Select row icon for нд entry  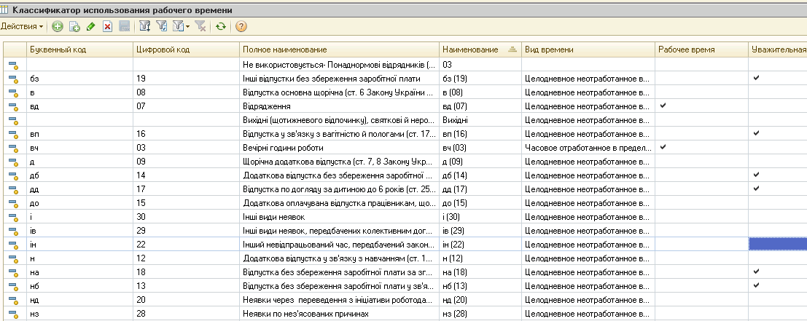click(x=13, y=300)
